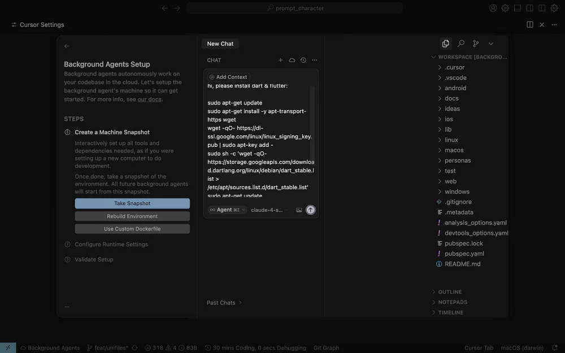Click the notifications bell in the status bar
This screenshot has height=353, width=565.
(554, 348)
